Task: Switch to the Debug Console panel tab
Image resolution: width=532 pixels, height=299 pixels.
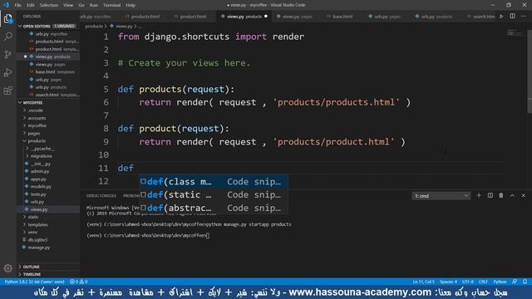Action: tap(101, 196)
